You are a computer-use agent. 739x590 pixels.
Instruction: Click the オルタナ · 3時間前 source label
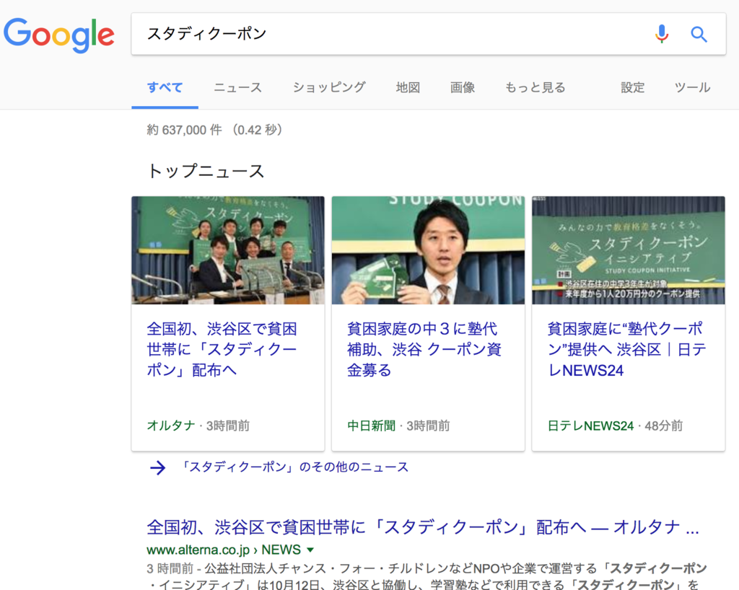coord(198,426)
